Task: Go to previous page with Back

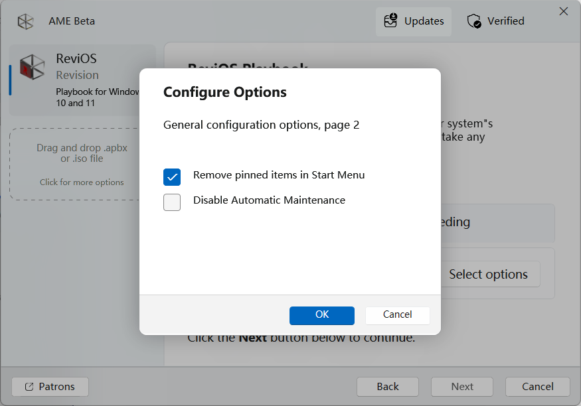Action: (388, 387)
